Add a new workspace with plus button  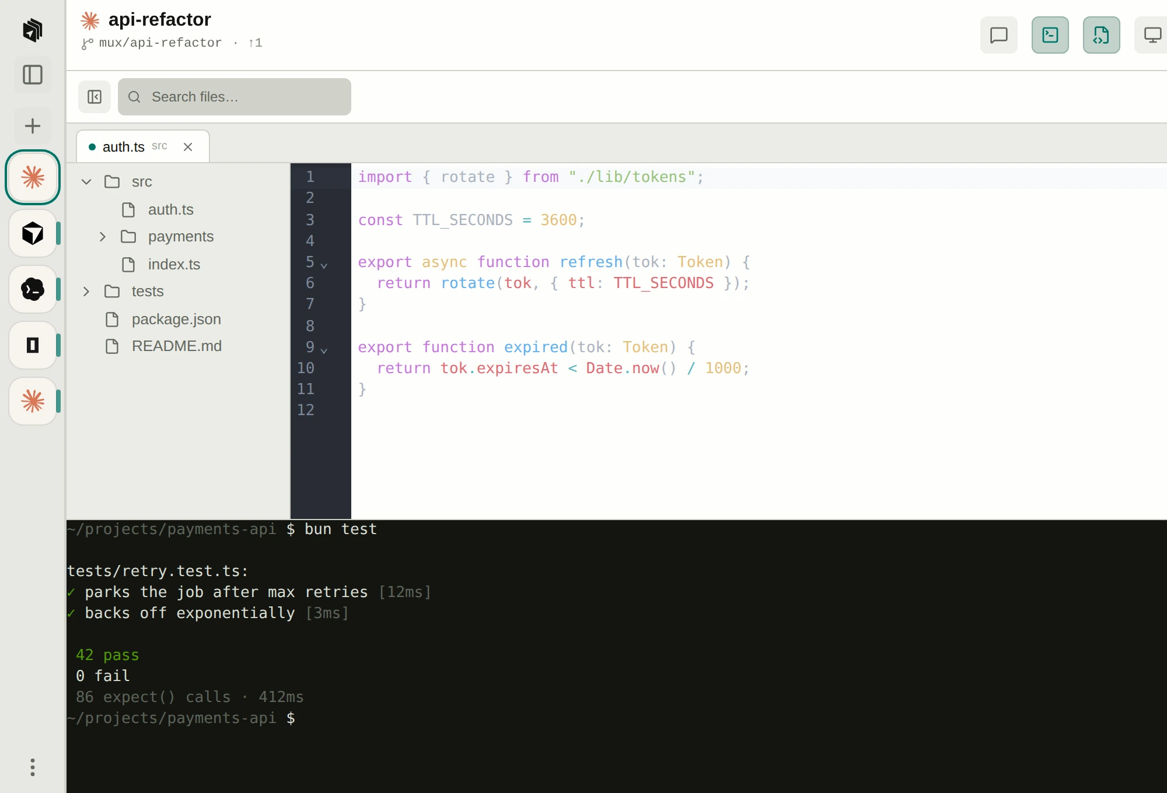33,126
